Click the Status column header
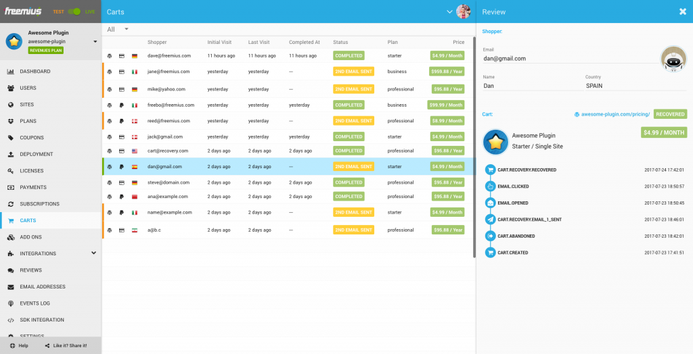693x354 pixels. [340, 43]
